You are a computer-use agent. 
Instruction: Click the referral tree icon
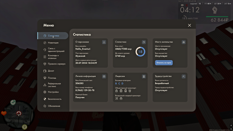coord(45,85)
